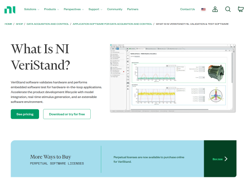Follow the Buy now link
244x183 pixels.
coord(218,159)
